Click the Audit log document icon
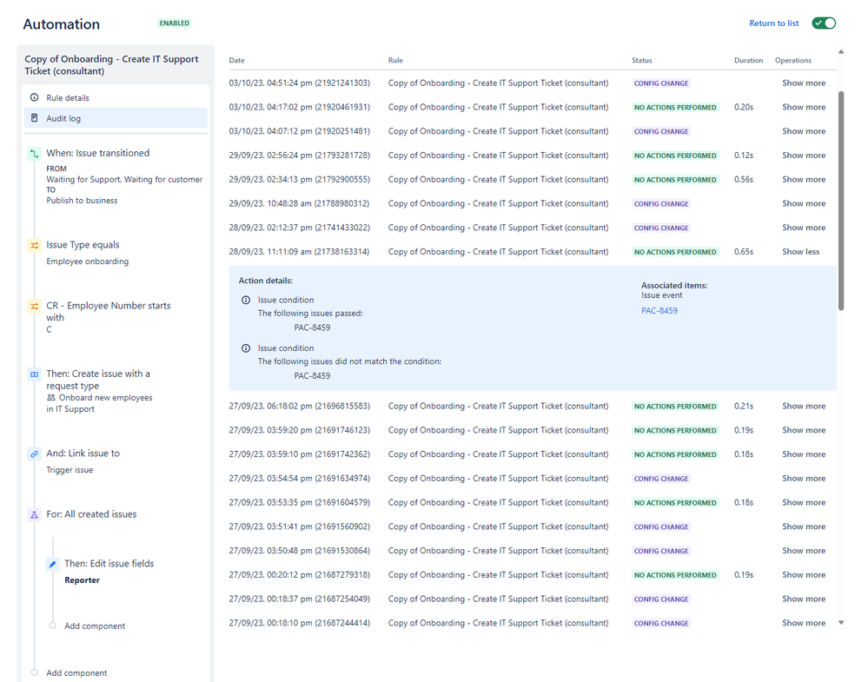Screen dimensions: 868x682 click(x=35, y=118)
